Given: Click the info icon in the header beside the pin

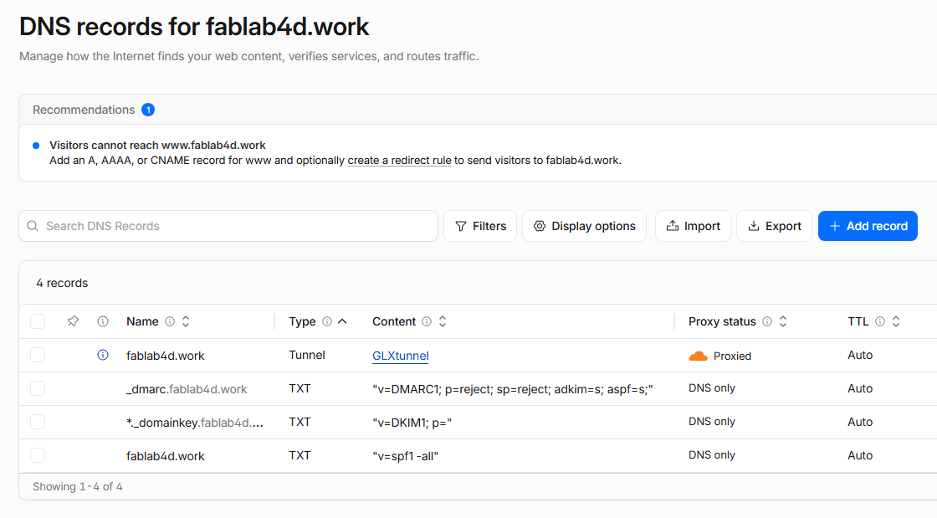Looking at the screenshot, I should pos(103,321).
